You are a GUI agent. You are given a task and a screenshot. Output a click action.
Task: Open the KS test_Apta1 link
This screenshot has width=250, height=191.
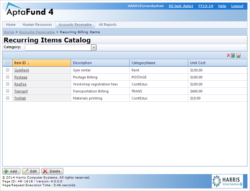(x=181, y=6)
